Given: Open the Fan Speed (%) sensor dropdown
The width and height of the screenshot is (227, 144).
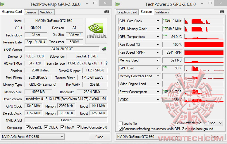Looking at the screenshot, I should pos(158,45).
